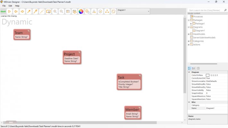Collapse the Packages tree node
This screenshot has height=128, width=228.
tap(189, 20)
